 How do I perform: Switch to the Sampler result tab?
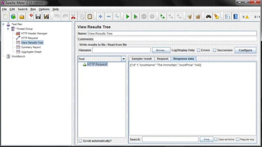[141, 59]
